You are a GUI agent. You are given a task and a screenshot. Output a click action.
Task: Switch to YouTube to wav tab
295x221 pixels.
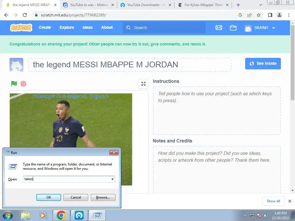tap(88, 5)
